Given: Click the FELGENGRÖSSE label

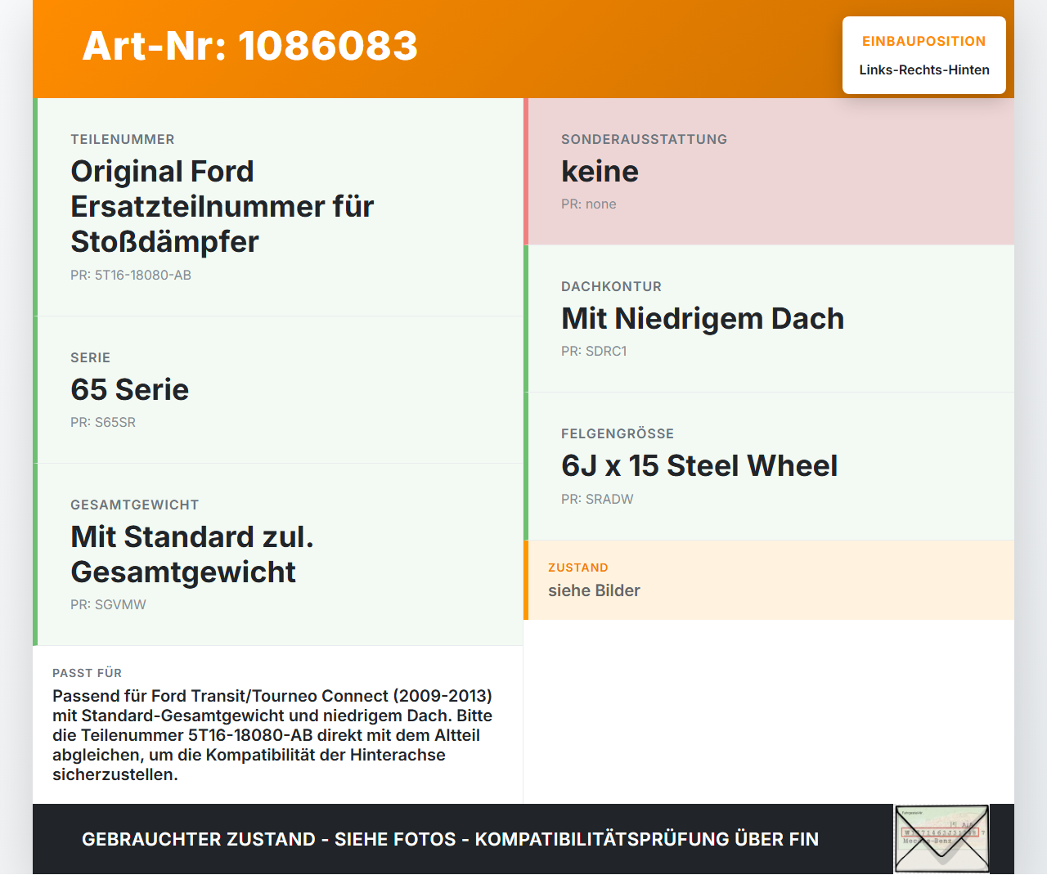Looking at the screenshot, I should coord(618,433).
